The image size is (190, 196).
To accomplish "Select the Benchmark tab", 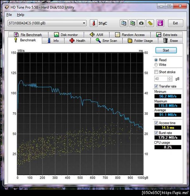I will (x=25, y=40).
